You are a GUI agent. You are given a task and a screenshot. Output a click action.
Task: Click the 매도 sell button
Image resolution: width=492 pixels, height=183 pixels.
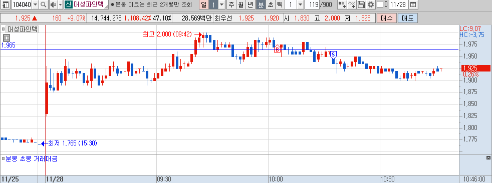408,18
